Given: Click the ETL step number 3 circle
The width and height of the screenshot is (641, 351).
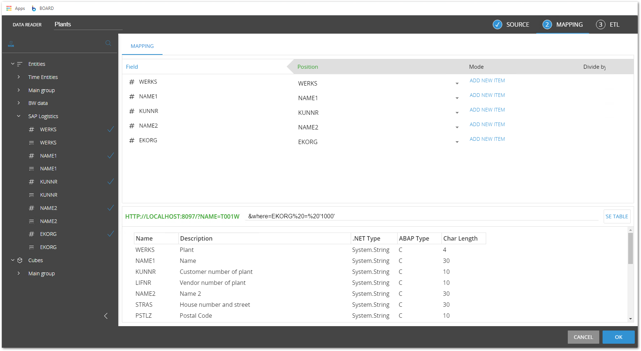Looking at the screenshot, I should [x=600, y=24].
